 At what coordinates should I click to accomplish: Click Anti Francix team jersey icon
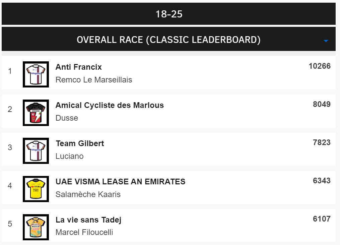(36, 74)
